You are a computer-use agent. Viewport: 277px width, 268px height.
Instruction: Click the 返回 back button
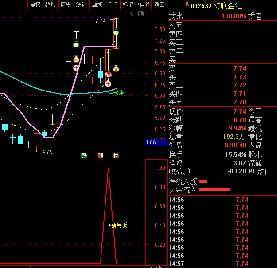(159, 4)
